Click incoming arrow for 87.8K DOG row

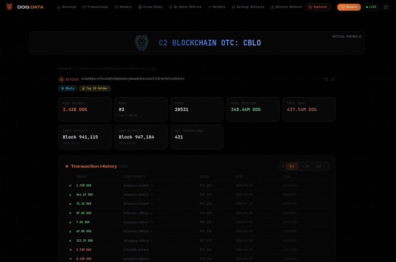tap(70, 213)
